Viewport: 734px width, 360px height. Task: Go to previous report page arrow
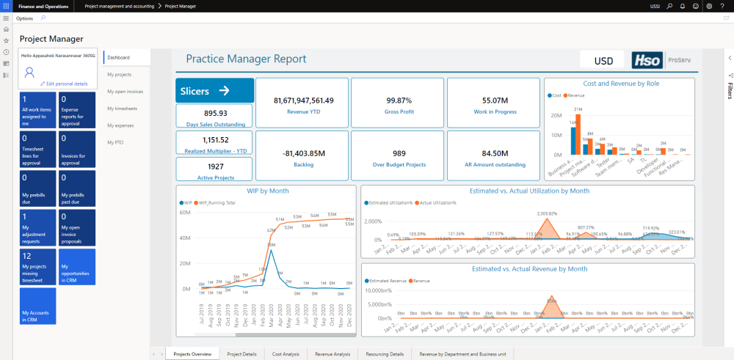click(155, 354)
